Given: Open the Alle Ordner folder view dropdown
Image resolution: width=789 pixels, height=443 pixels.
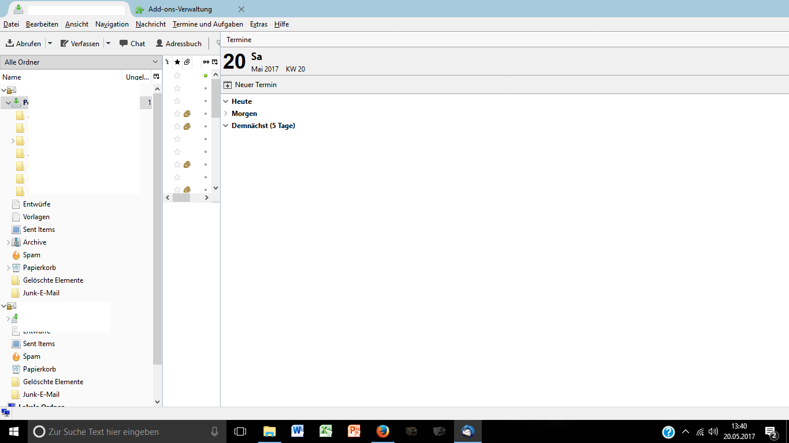Looking at the screenshot, I should pos(81,62).
